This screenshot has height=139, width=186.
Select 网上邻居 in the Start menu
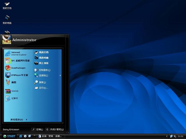pos(44,63)
